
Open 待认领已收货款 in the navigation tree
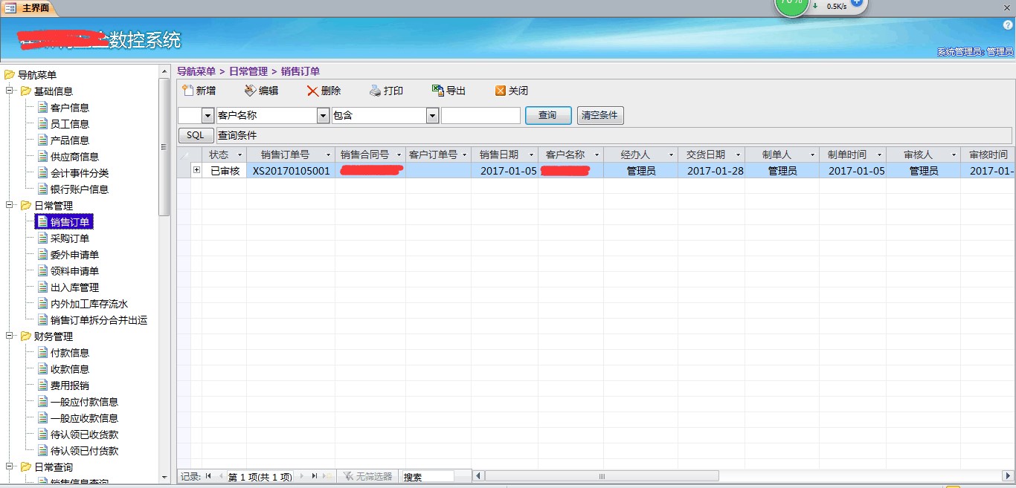pyautogui.click(x=84, y=435)
